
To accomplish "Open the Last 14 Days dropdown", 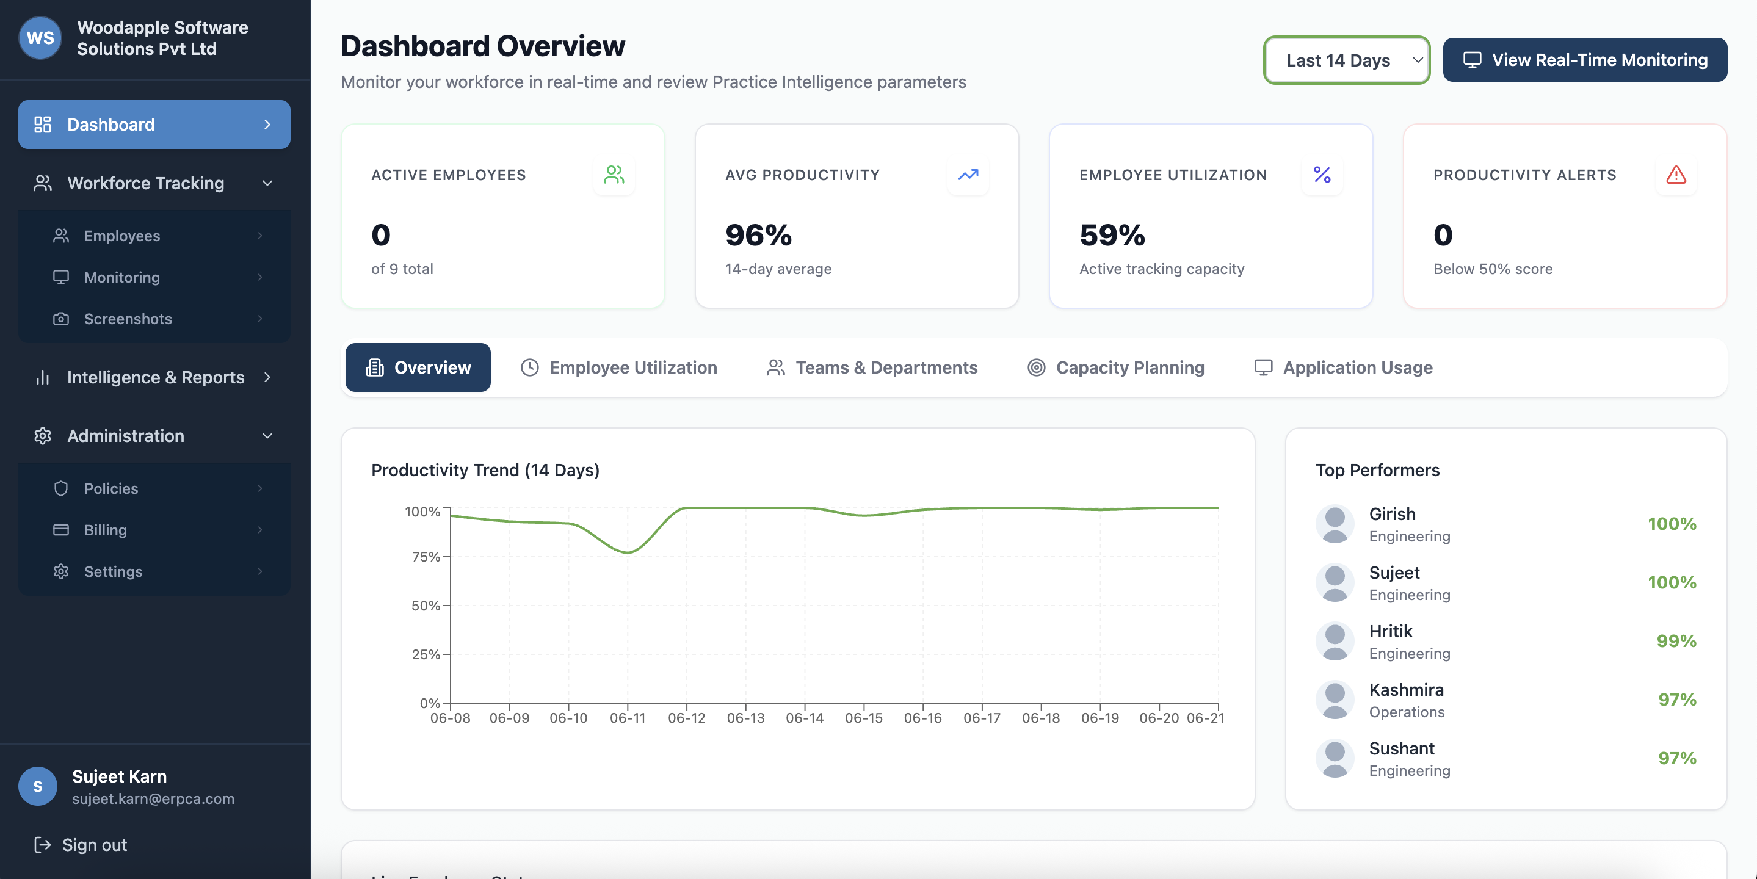I will [x=1346, y=60].
